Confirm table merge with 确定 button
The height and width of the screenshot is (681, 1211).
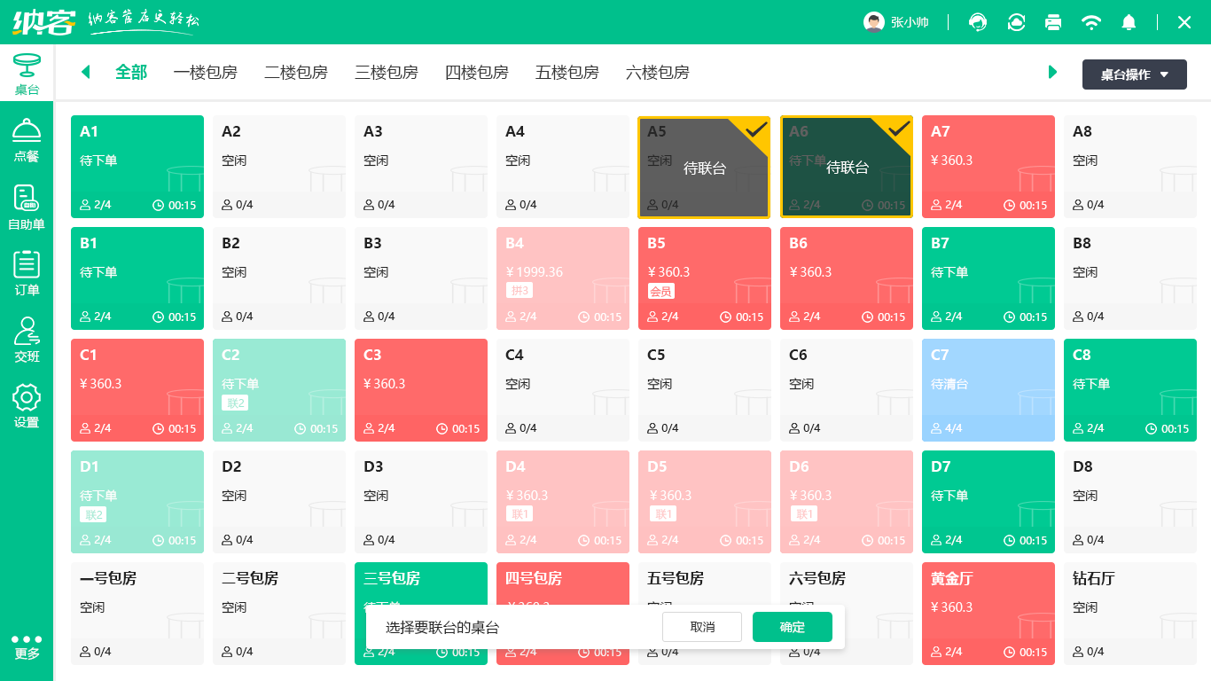pos(792,627)
